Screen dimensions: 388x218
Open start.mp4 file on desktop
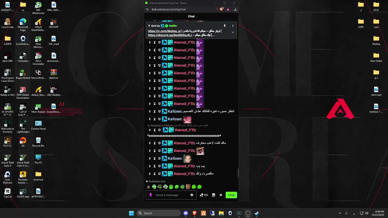coord(376,91)
